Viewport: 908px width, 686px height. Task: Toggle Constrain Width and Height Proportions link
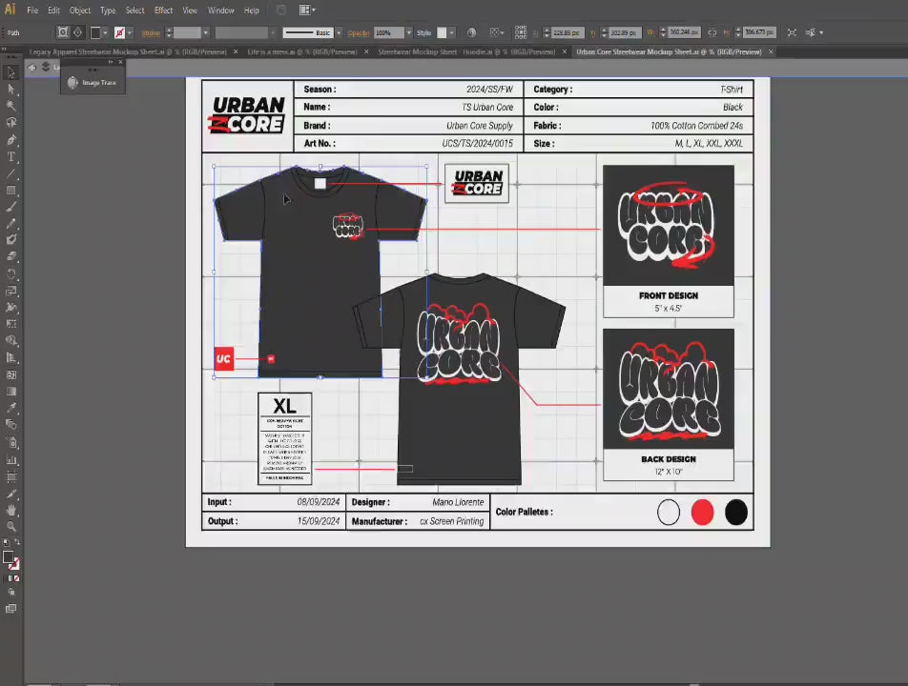[711, 32]
